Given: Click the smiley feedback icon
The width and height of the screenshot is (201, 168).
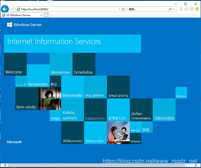Looking at the screenshot, I should click(197, 9).
